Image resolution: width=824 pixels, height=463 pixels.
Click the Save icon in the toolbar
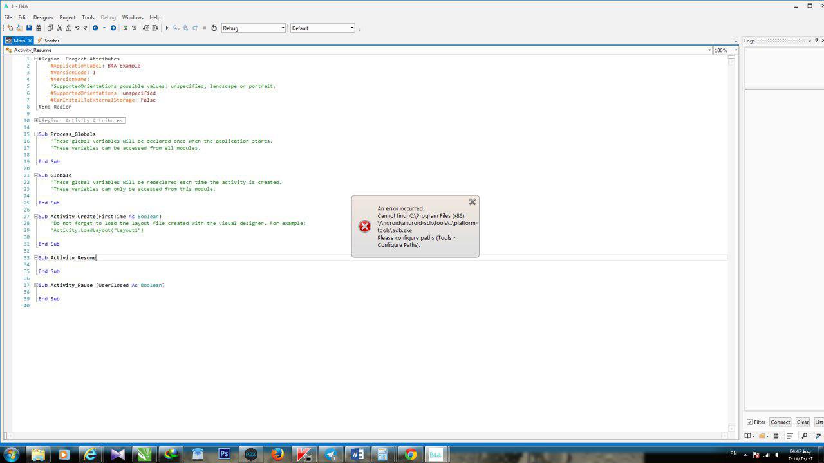point(29,28)
